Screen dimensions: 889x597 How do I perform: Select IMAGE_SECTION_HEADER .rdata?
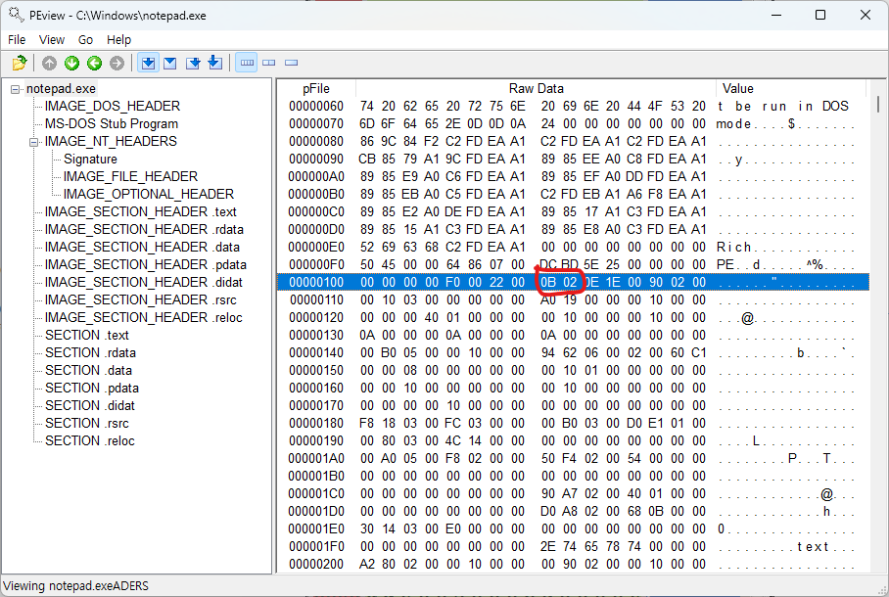(x=144, y=229)
